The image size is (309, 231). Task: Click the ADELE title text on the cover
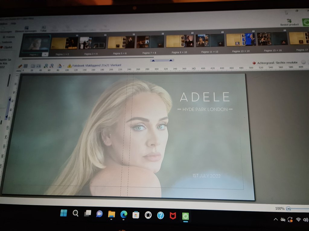click(x=205, y=97)
